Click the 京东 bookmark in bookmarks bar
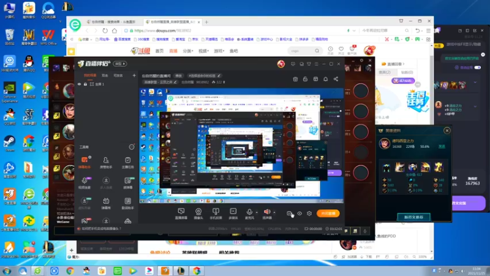The height and width of the screenshot is (276, 490). pyautogui.click(x=194, y=39)
